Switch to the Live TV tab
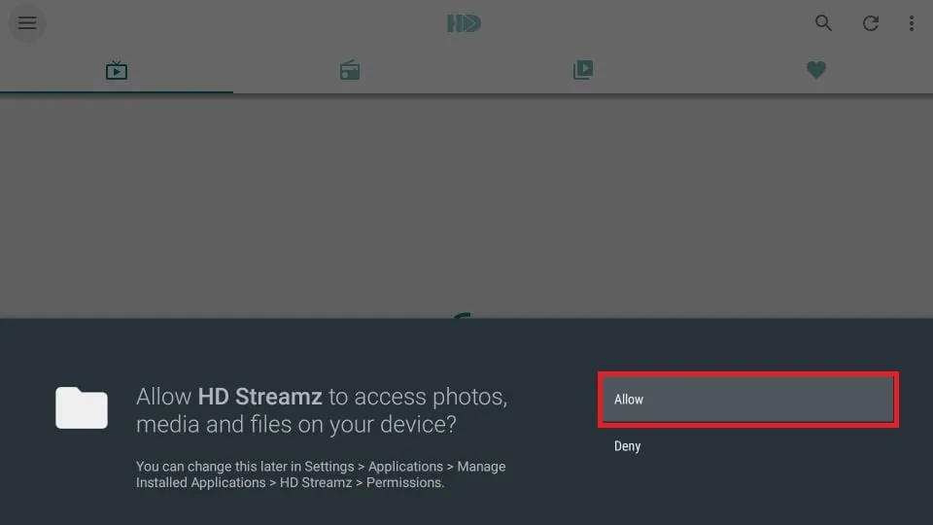 (x=117, y=70)
